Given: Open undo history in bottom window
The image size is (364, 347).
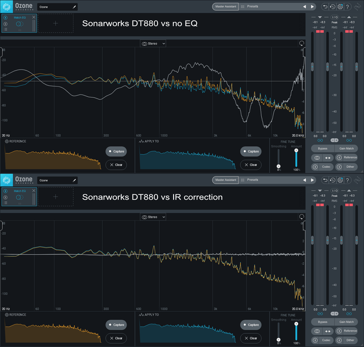Looking at the screenshot, I should coord(333,180).
